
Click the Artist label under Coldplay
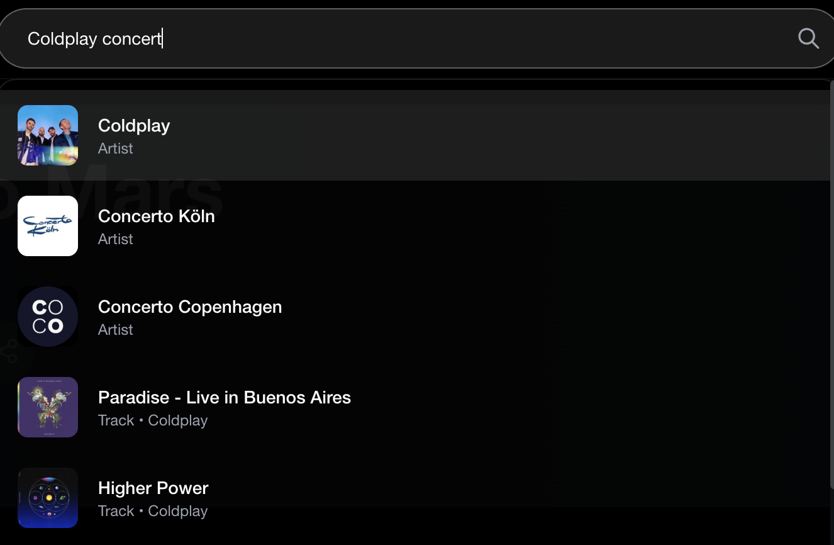pyautogui.click(x=115, y=149)
